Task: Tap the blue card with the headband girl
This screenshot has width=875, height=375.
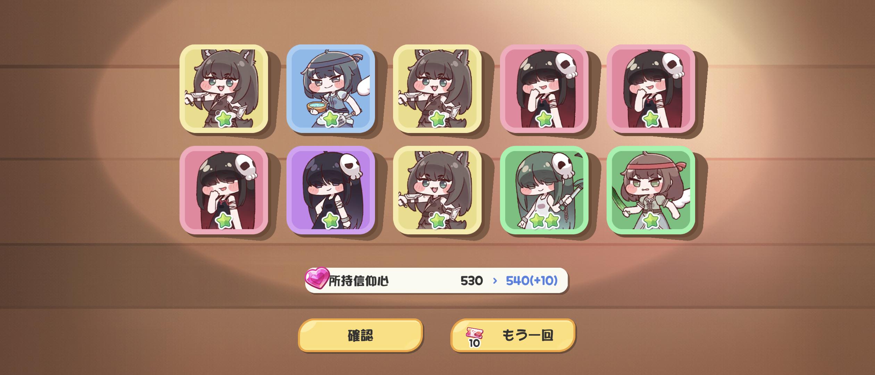Action: pos(331,89)
